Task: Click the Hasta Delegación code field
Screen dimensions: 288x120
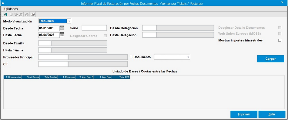Action: [x=149, y=35]
